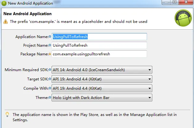Click the 'Minimum Required SDK:' label
The width and height of the screenshot is (194, 128).
[x=27, y=70]
